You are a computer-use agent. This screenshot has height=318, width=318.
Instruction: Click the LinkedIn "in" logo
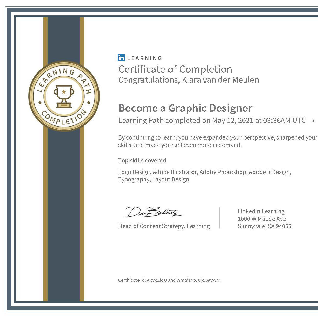121,58
